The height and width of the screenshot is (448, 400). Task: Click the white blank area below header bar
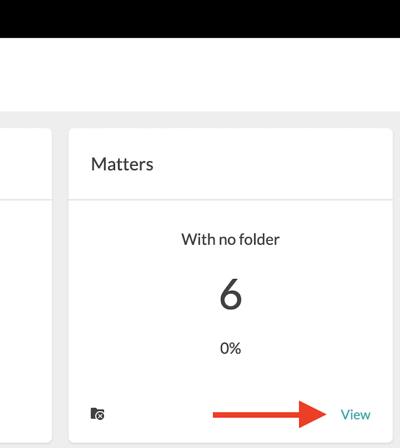(200, 74)
